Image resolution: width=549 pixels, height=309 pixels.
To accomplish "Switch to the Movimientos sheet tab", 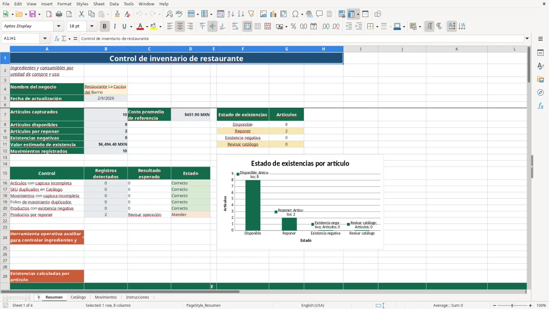I will [106, 297].
